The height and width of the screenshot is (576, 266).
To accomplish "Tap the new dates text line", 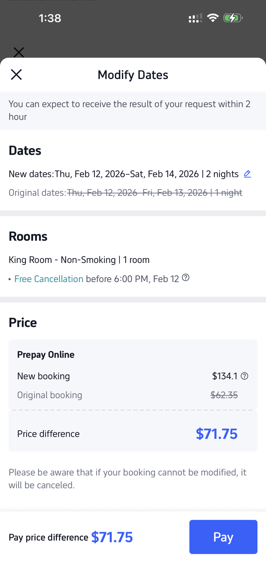I will point(124,174).
